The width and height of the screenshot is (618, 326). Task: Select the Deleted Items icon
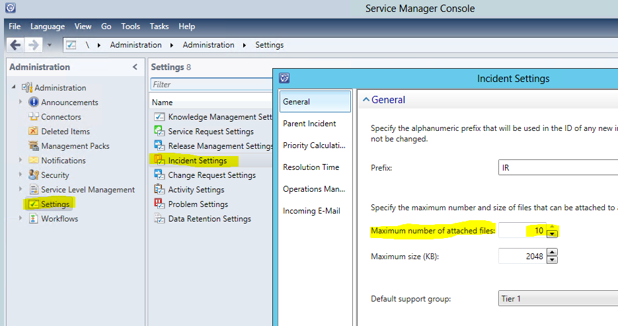[34, 132]
